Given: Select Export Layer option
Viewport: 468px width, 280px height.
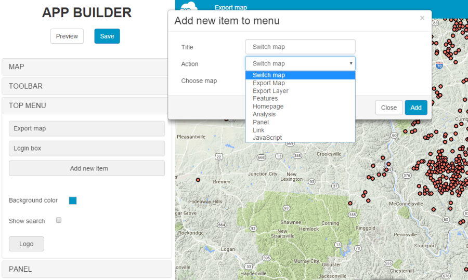Looking at the screenshot, I should point(300,91).
